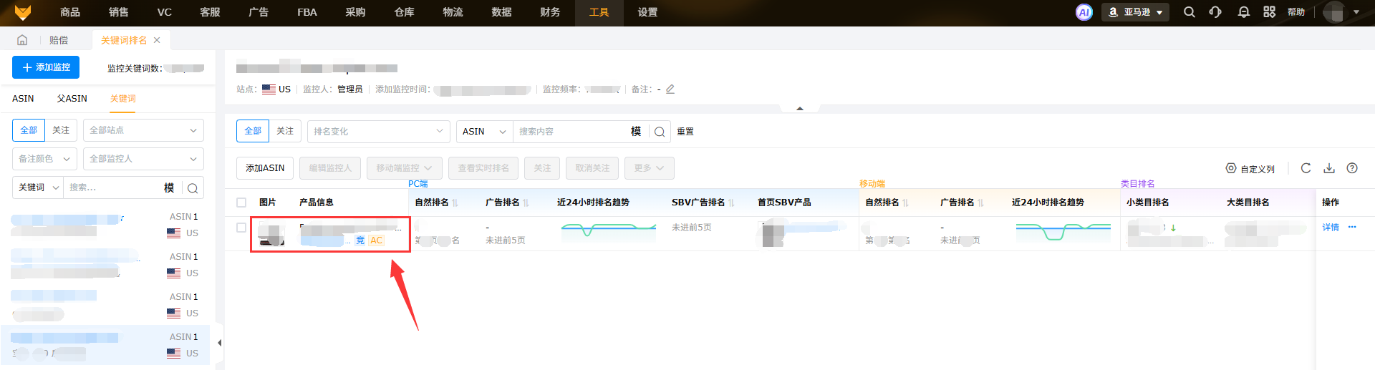Open 排名变化 dropdown

click(x=379, y=132)
